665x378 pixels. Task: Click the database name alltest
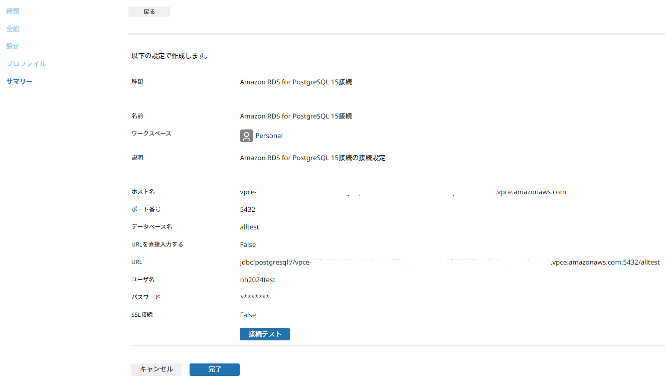[x=250, y=227]
